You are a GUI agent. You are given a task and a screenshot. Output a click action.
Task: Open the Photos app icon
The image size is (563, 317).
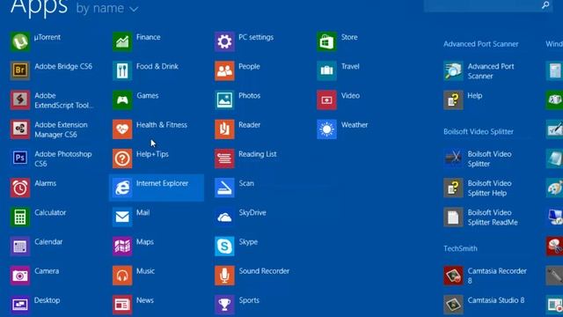coord(224,100)
